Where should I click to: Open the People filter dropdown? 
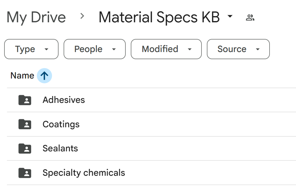(95, 49)
